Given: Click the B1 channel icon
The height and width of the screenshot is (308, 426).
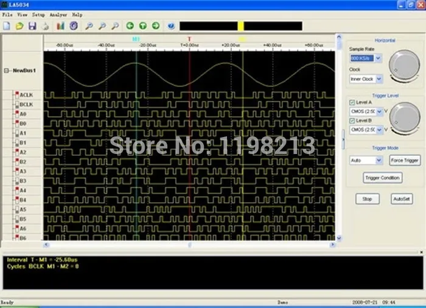Looking at the screenshot, I should point(17,142).
